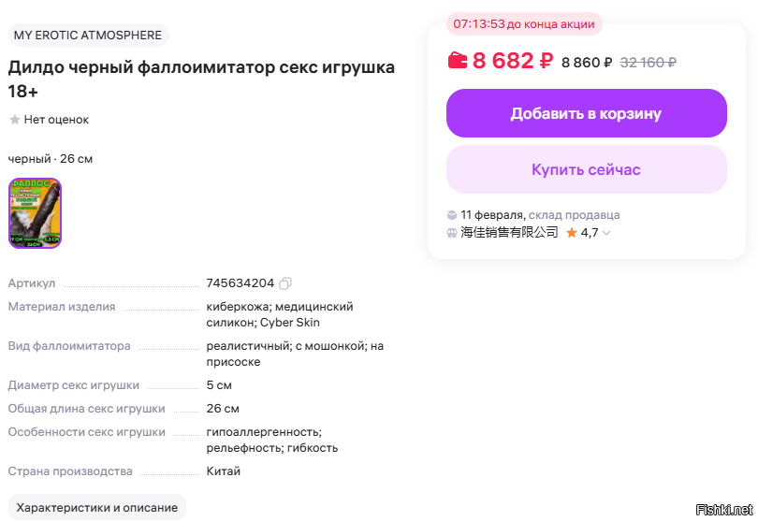This screenshot has height=521, width=758.
Task: Click the Нет оценок ratings text
Action: (56, 120)
